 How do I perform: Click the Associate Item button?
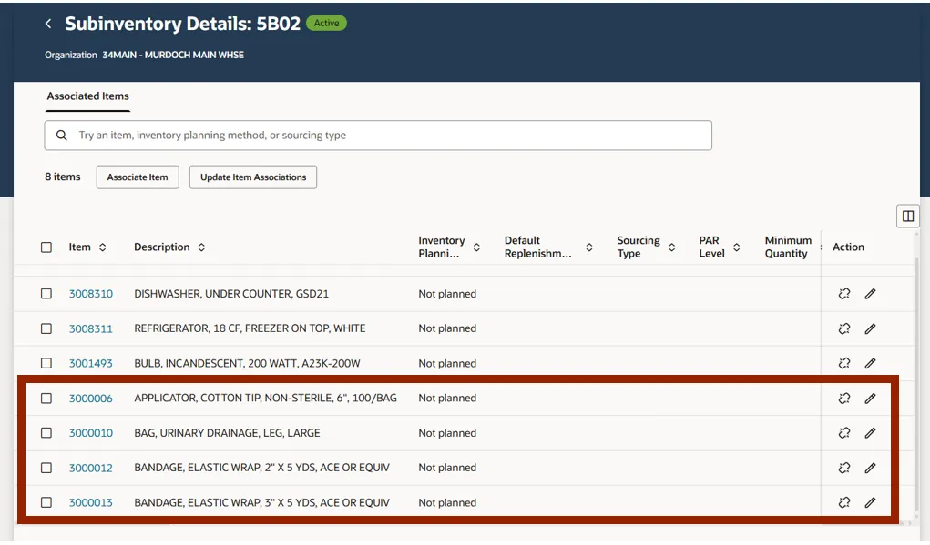[x=138, y=177]
